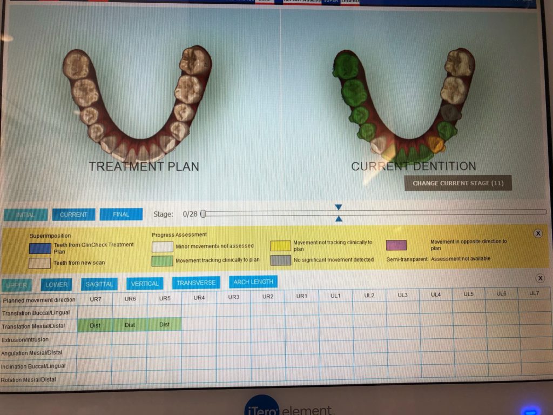Click the UR5 Dist green cell
Image resolution: width=553 pixels, height=415 pixels.
click(x=164, y=324)
